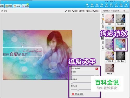This screenshot has height=98, width=130.
Task: Toggle 对比 before-after comparison
Action: point(89,11)
